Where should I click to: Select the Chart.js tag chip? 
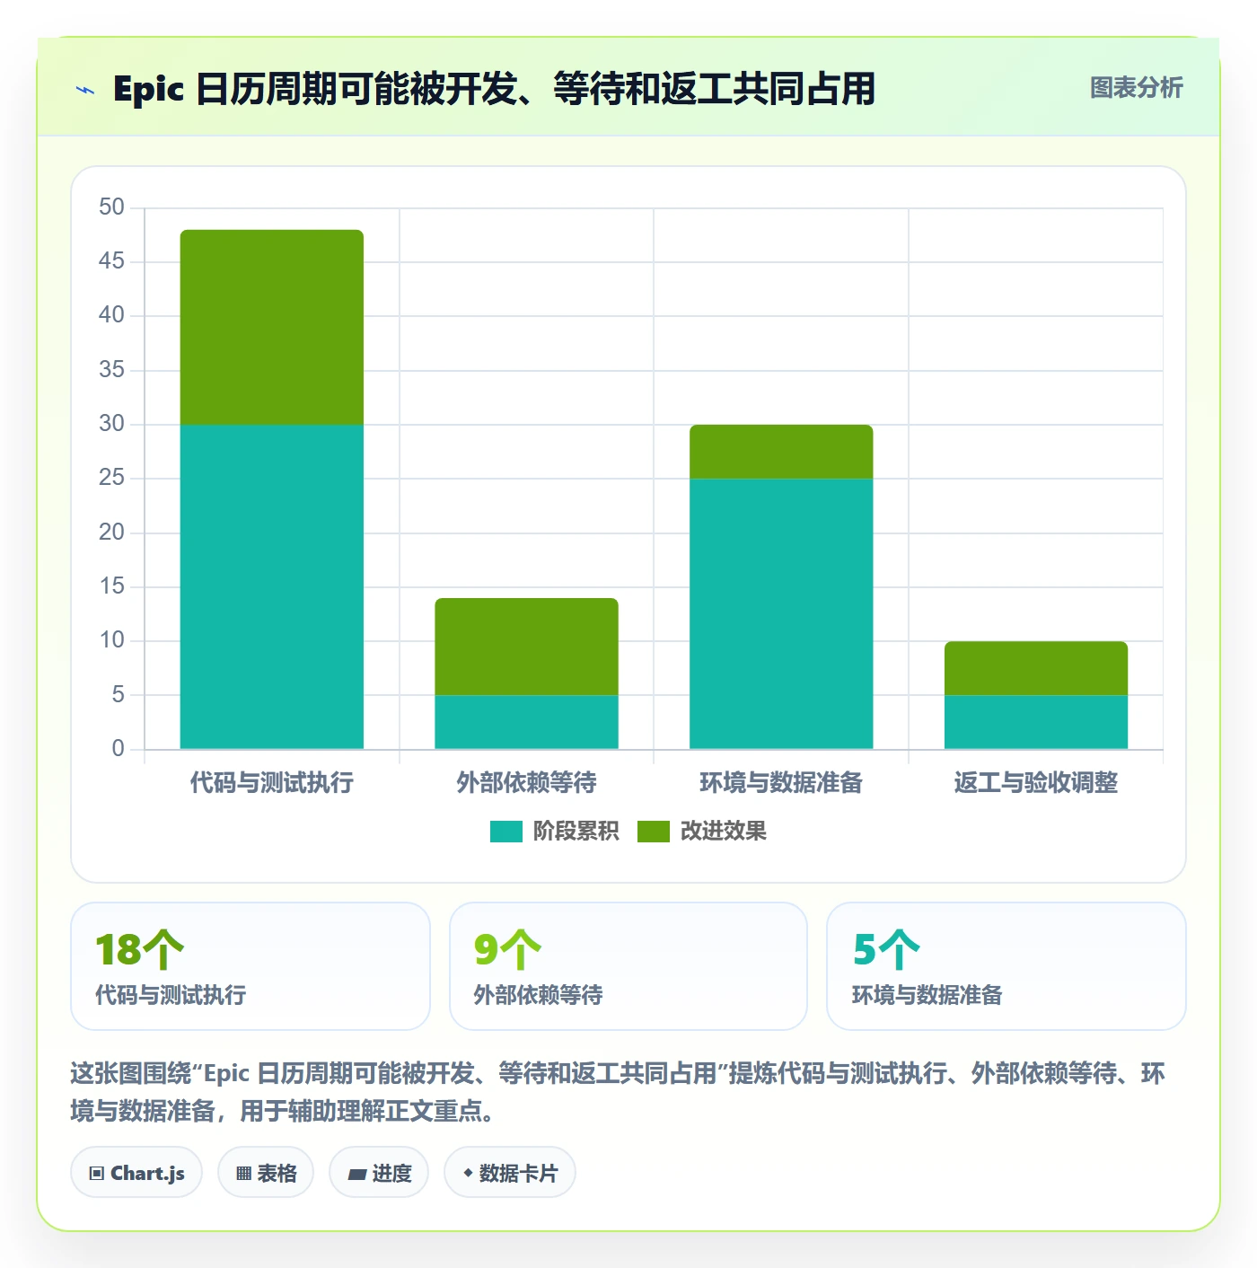pos(136,1173)
